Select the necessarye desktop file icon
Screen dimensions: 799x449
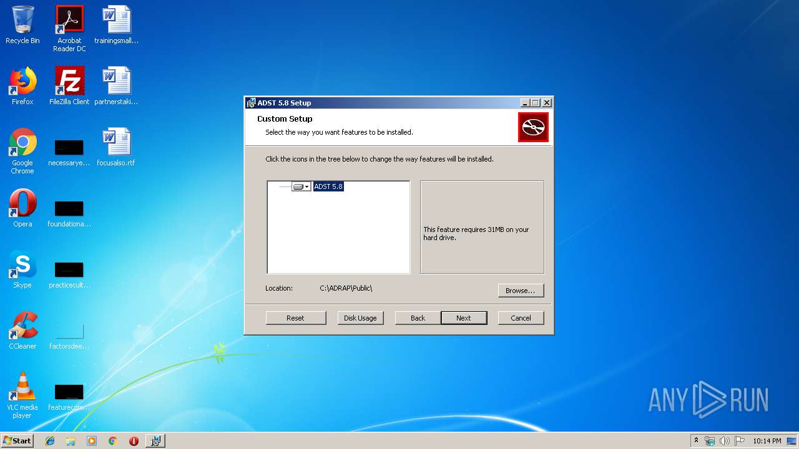pos(69,153)
